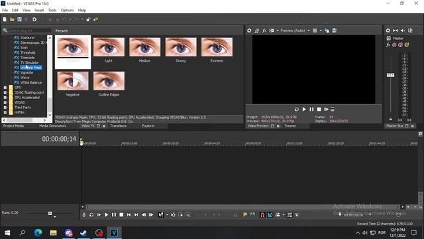
Task: Toggle split screen view in video preview
Action: (272, 31)
